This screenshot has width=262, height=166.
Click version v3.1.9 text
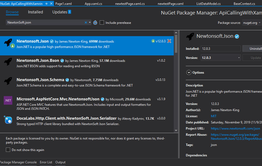point(161,99)
